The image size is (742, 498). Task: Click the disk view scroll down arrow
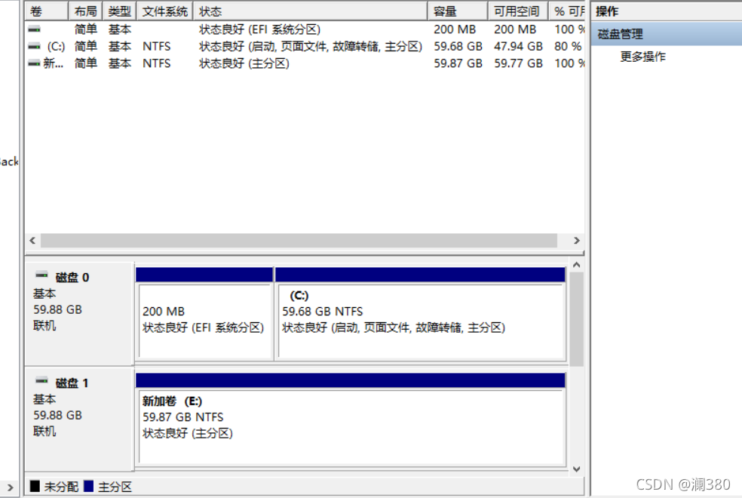point(576,469)
